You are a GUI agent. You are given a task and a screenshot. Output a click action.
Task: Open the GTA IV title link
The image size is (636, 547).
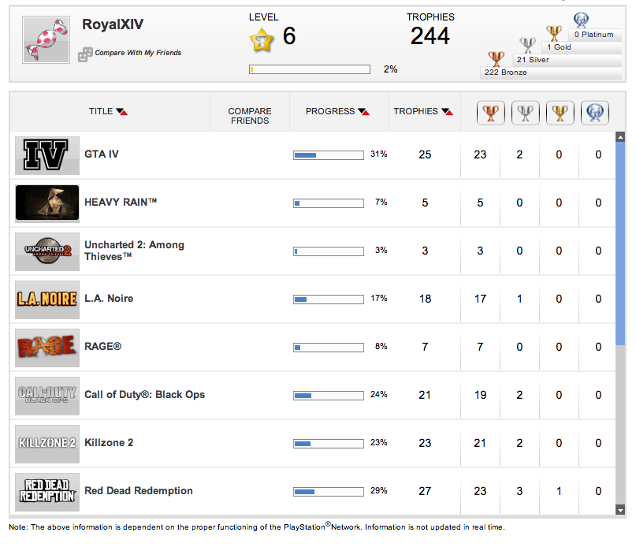(102, 154)
